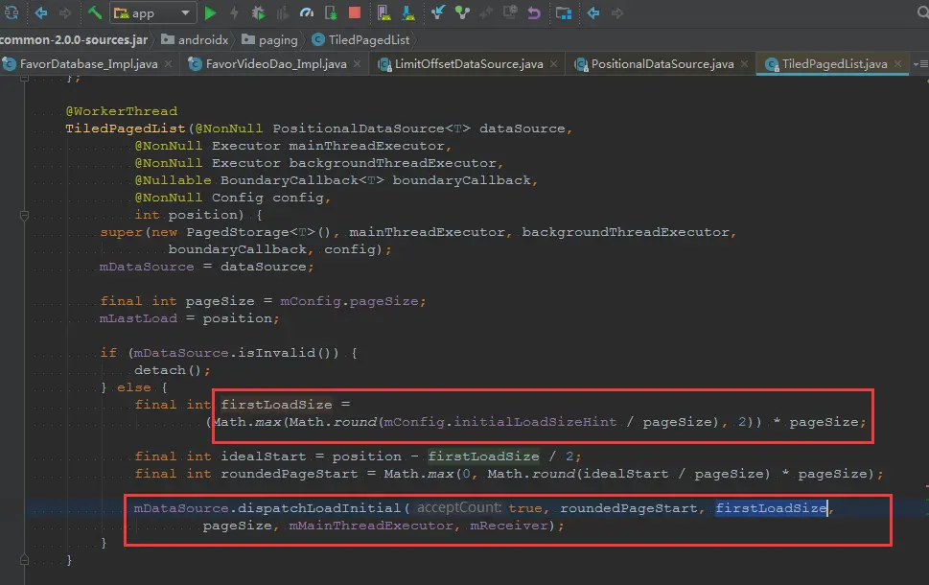The height and width of the screenshot is (585, 929).
Task: Click the Sync project icon
Action: coord(12,12)
